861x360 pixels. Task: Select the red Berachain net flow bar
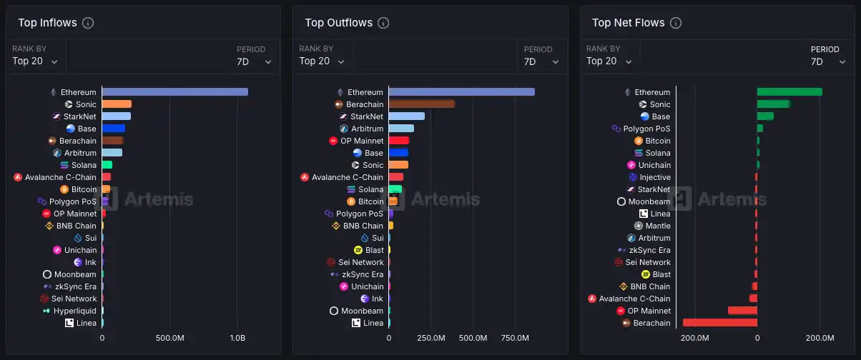coord(719,323)
